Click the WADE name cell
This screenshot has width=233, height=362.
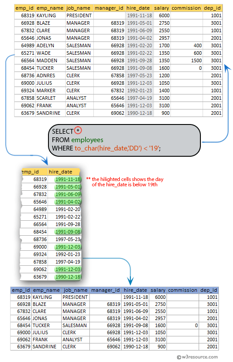tap(44, 53)
